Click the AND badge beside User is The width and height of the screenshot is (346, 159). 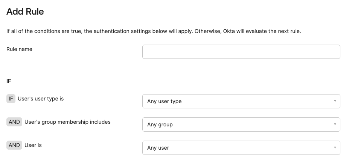pos(14,145)
